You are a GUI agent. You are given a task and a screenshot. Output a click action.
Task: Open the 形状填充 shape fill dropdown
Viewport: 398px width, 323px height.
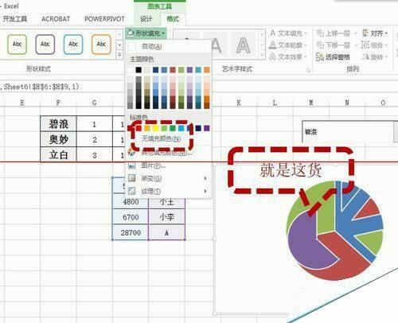tap(146, 33)
